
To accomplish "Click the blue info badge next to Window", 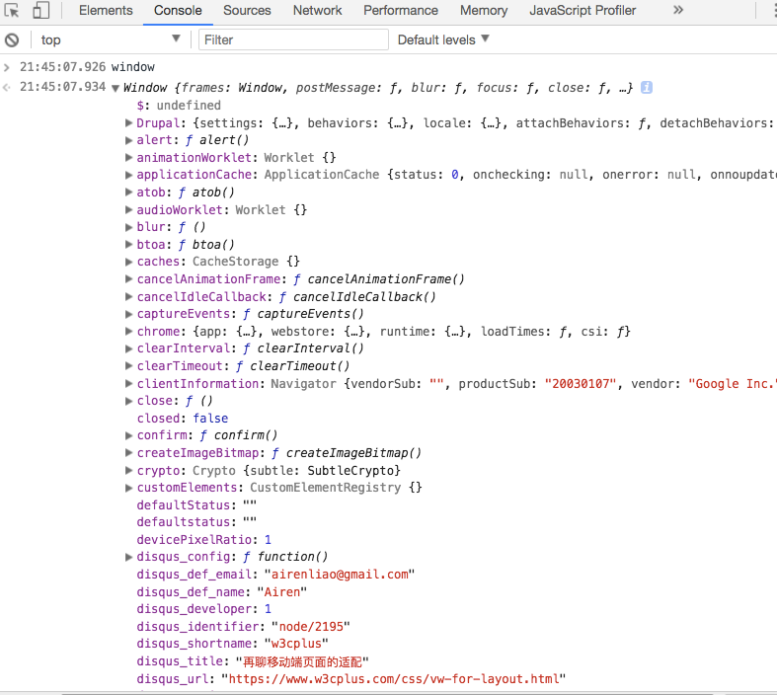I will [646, 87].
